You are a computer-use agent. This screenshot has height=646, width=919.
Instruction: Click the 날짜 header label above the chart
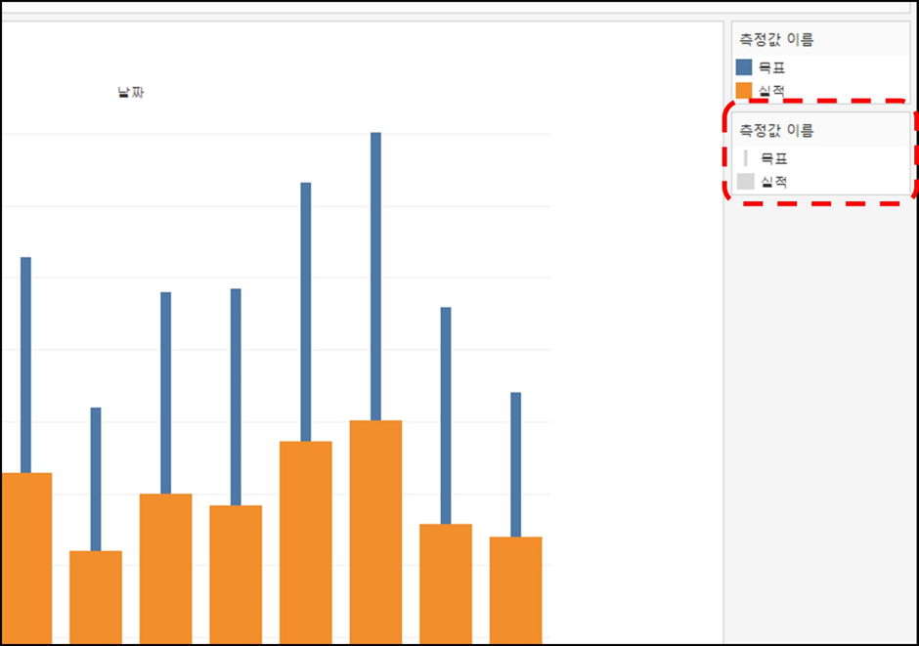point(131,92)
